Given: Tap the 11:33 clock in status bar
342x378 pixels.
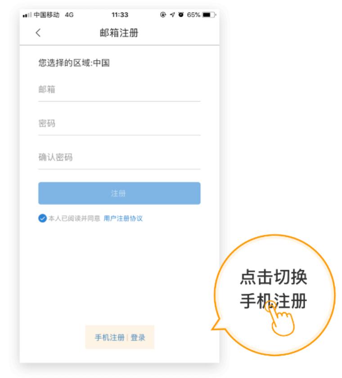Looking at the screenshot, I should pyautogui.click(x=120, y=15).
